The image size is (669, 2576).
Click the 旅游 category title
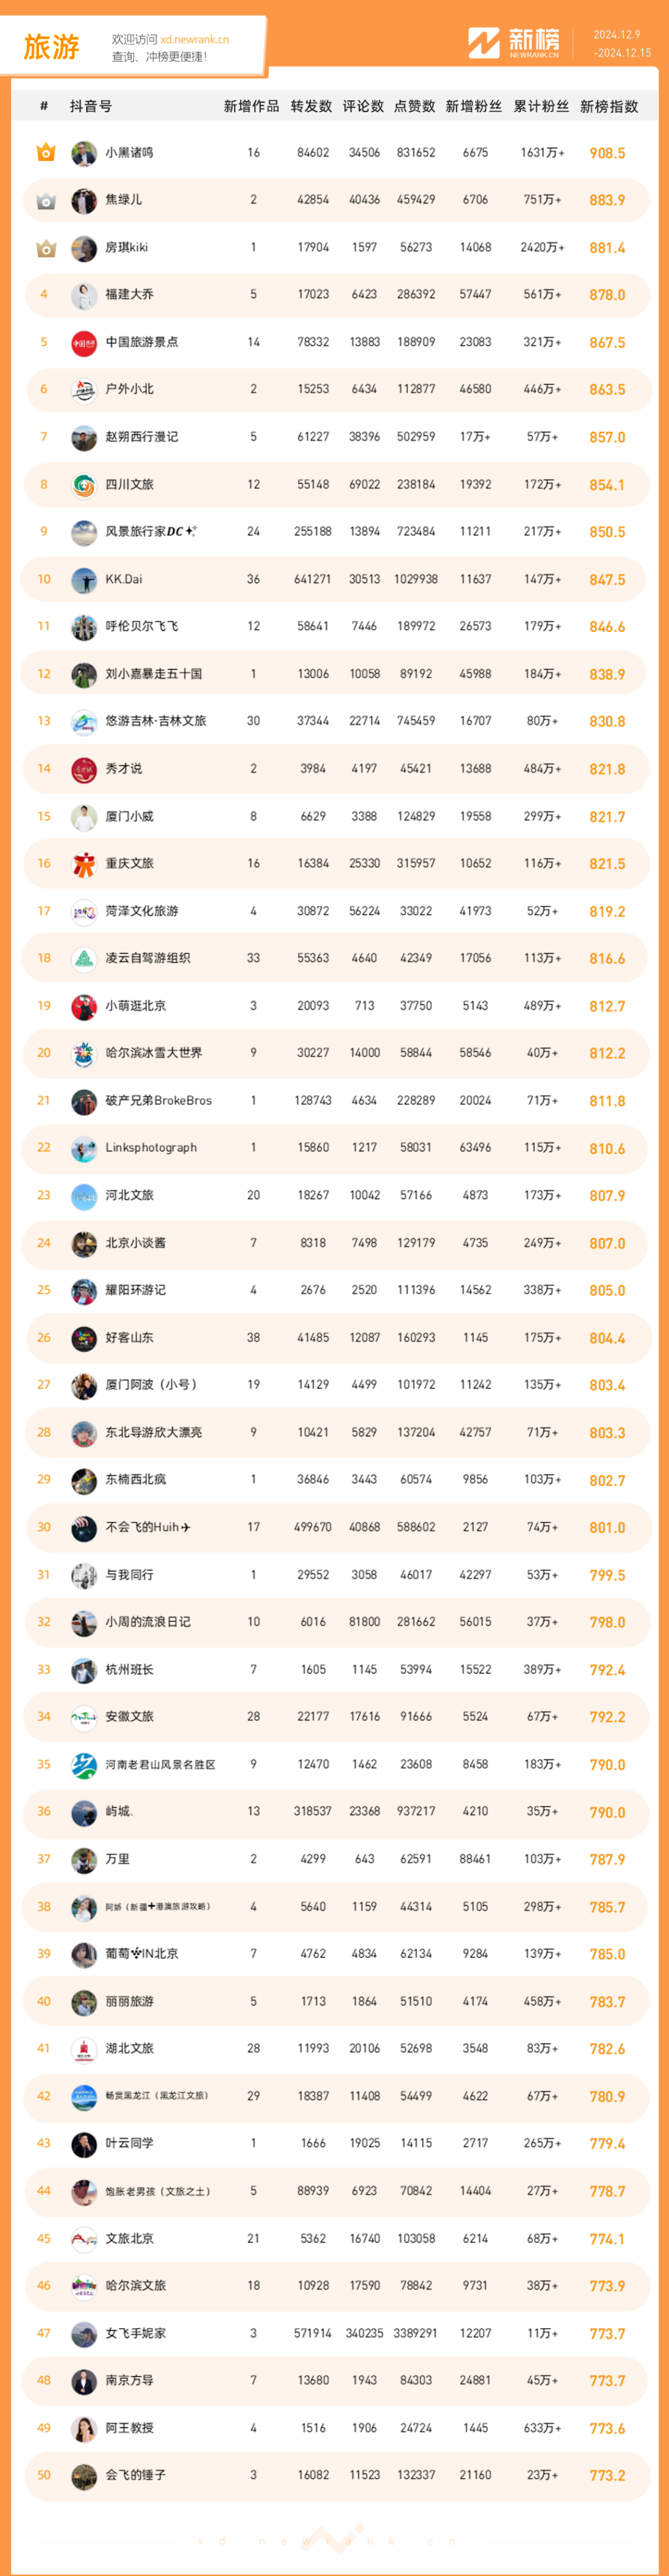click(x=51, y=47)
